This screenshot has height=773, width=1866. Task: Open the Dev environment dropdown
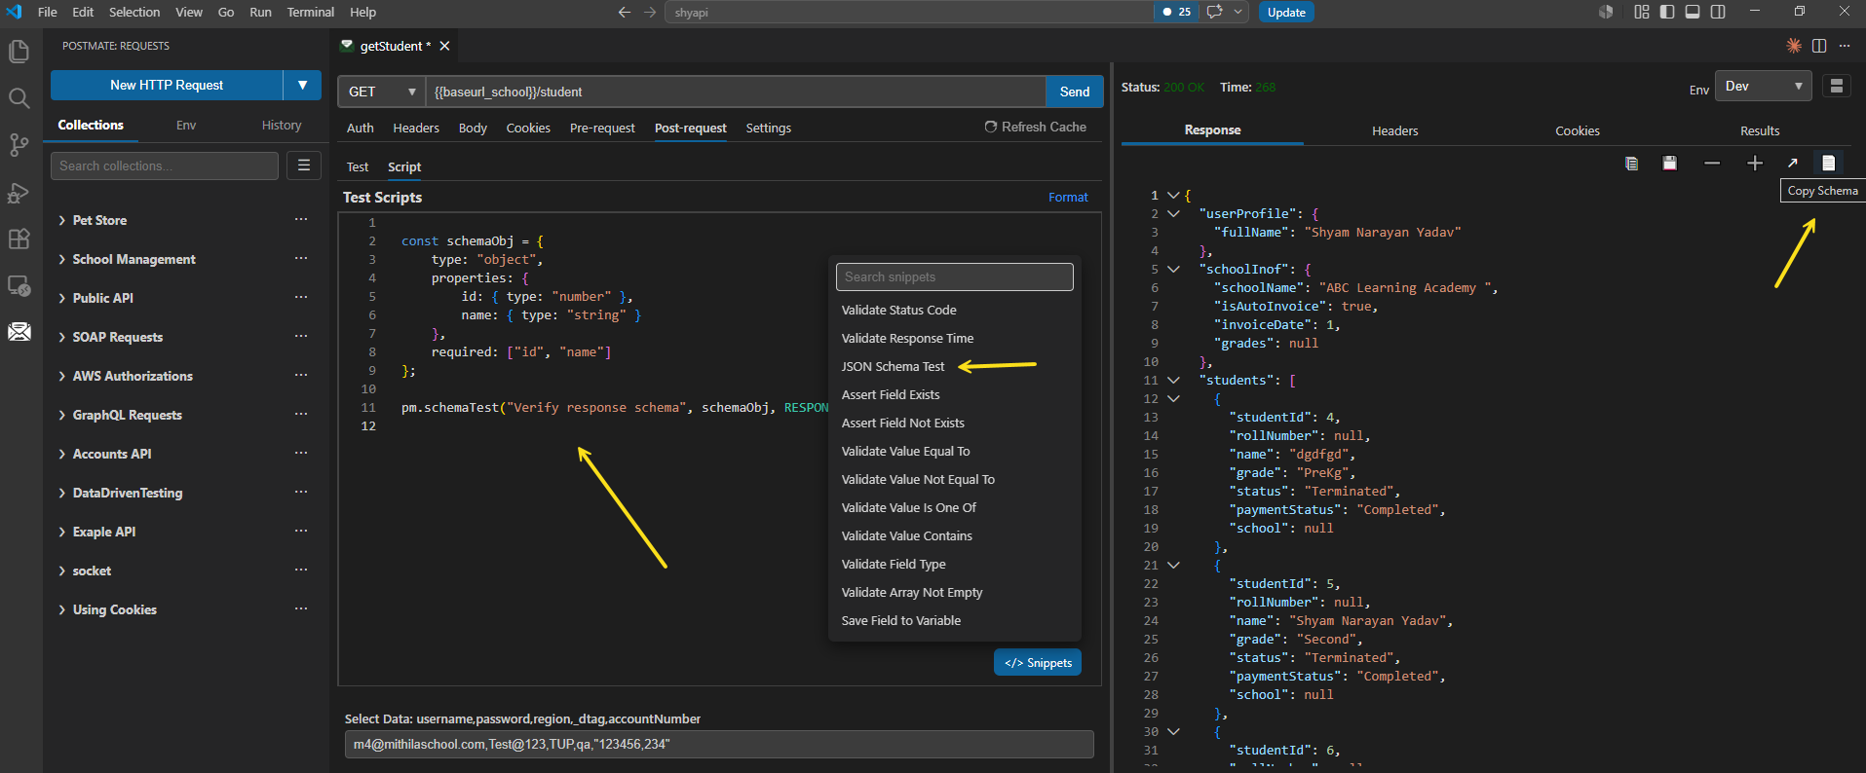[x=1763, y=86]
